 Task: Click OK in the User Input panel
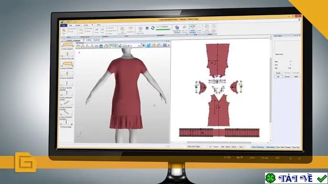[x=278, y=77]
